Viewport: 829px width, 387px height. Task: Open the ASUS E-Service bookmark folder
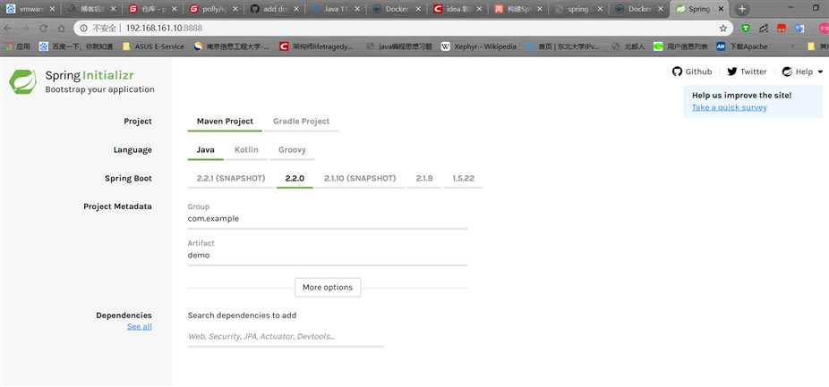(x=153, y=46)
